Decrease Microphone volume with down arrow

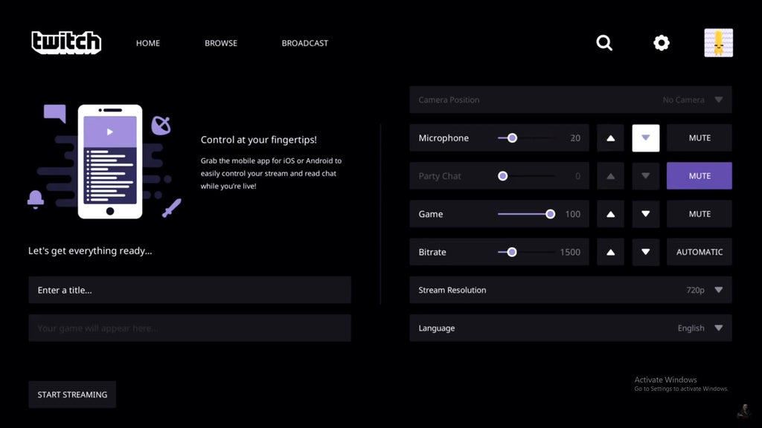click(x=645, y=138)
